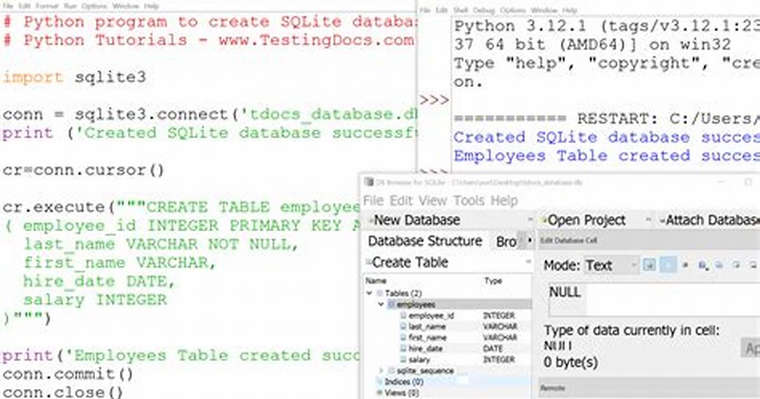Select the first_name field row
The height and width of the screenshot is (399, 760).
[447, 337]
